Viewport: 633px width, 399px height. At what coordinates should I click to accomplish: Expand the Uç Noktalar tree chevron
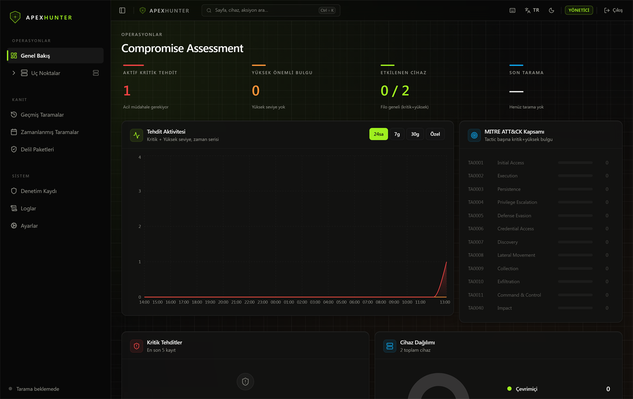point(14,73)
